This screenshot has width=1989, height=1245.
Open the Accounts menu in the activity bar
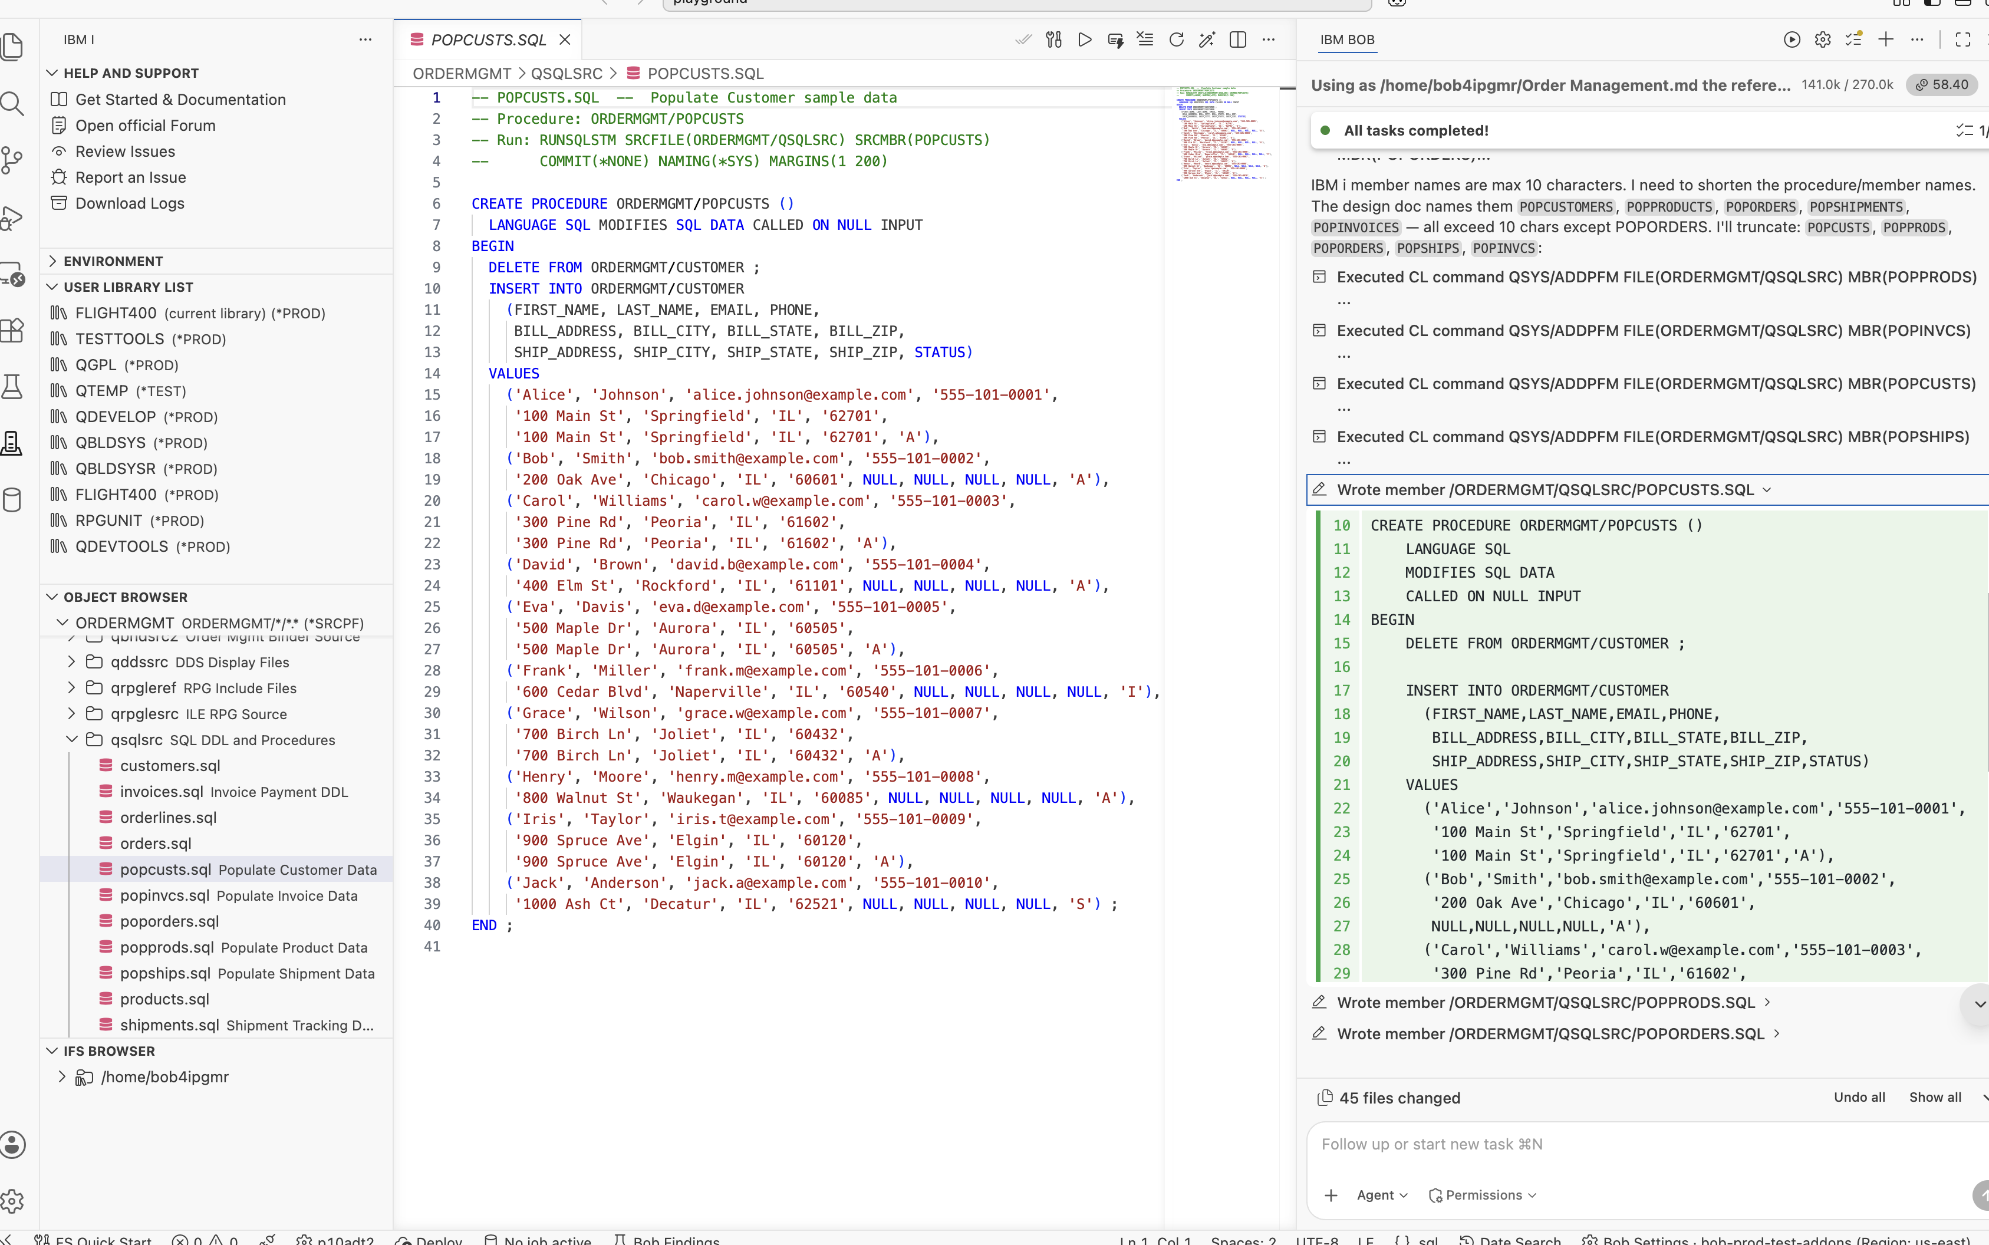tap(12, 1145)
